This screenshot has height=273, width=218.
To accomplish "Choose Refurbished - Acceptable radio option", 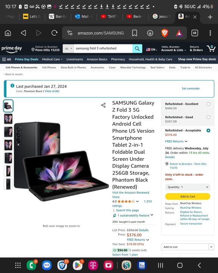I will [x=208, y=130].
